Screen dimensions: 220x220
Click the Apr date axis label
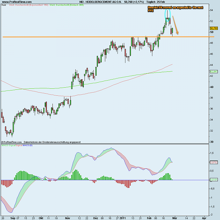tap(204, 218)
